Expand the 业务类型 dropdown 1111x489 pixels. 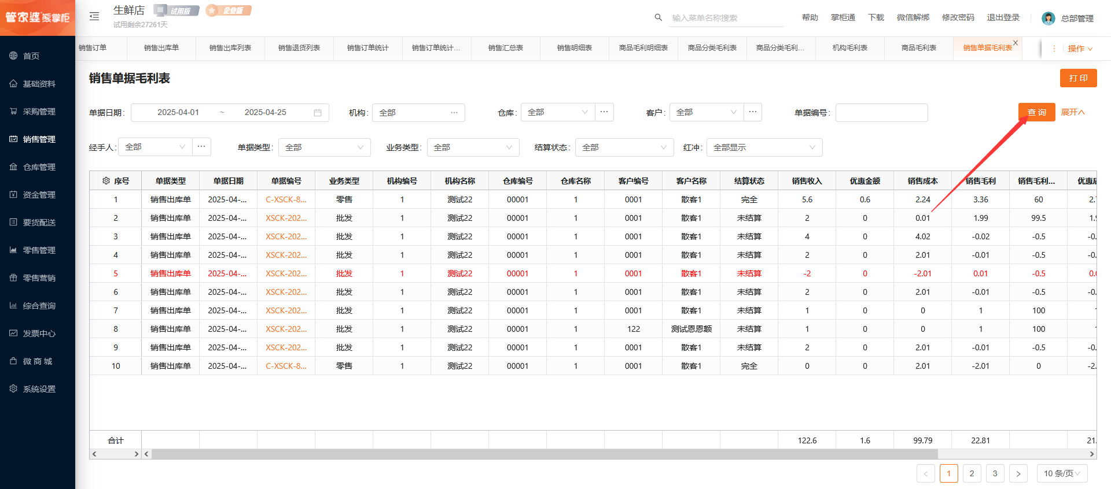click(473, 147)
